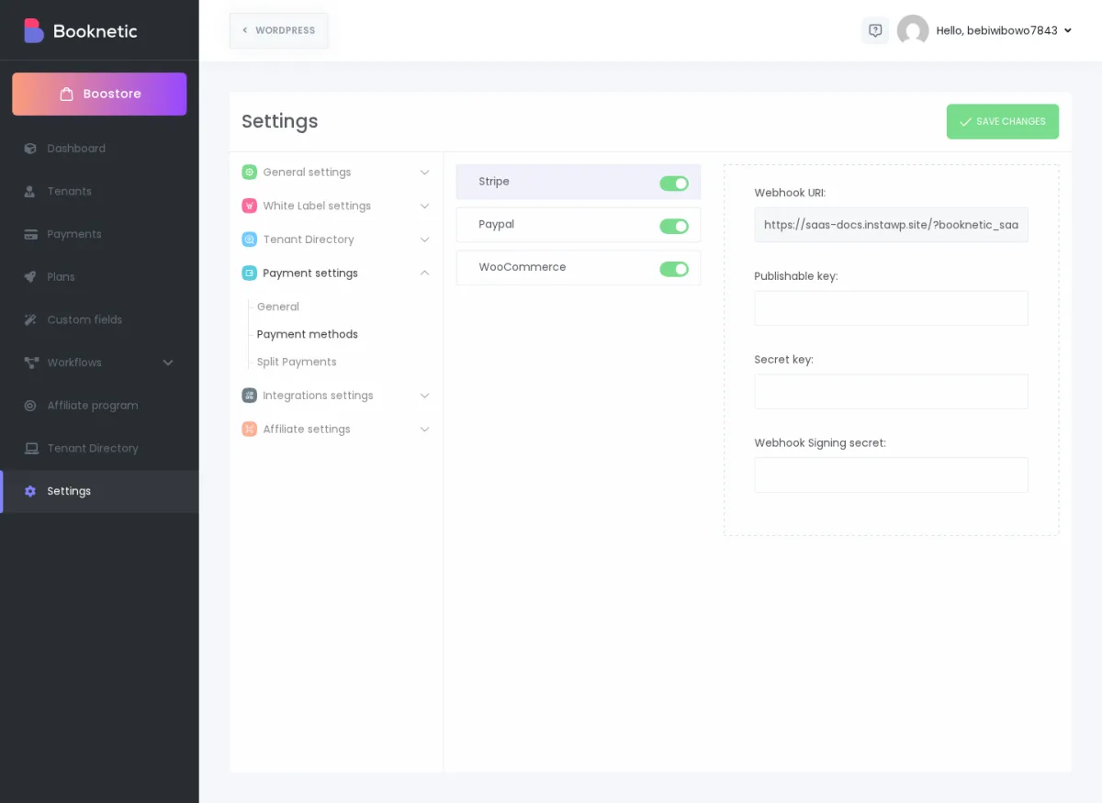The image size is (1102, 803).
Task: Open the user account dropdown arrow
Action: tap(1067, 30)
